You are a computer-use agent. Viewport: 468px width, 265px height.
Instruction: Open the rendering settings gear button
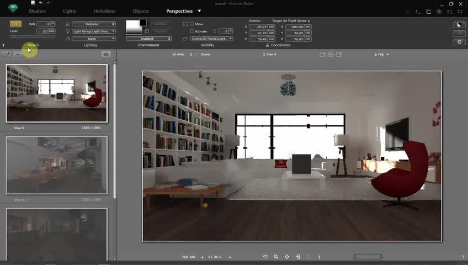459,42
